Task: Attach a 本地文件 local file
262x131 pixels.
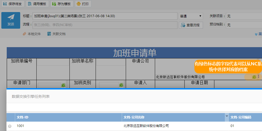Action: point(32,34)
